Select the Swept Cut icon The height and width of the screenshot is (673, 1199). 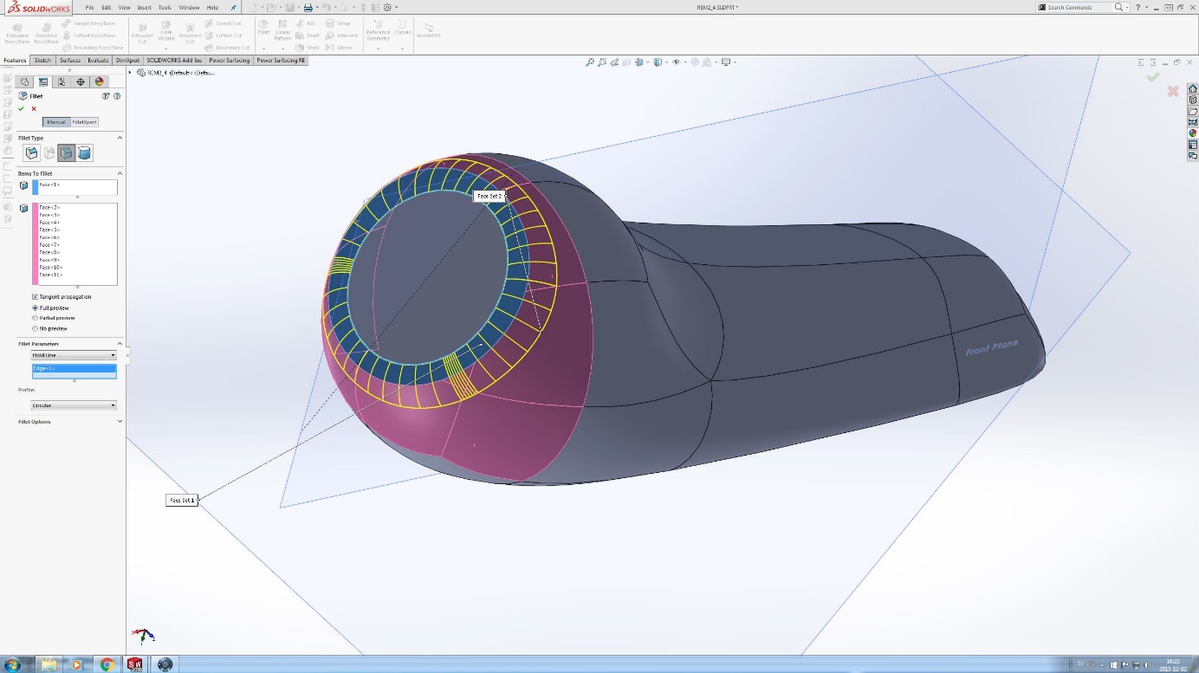(209, 23)
